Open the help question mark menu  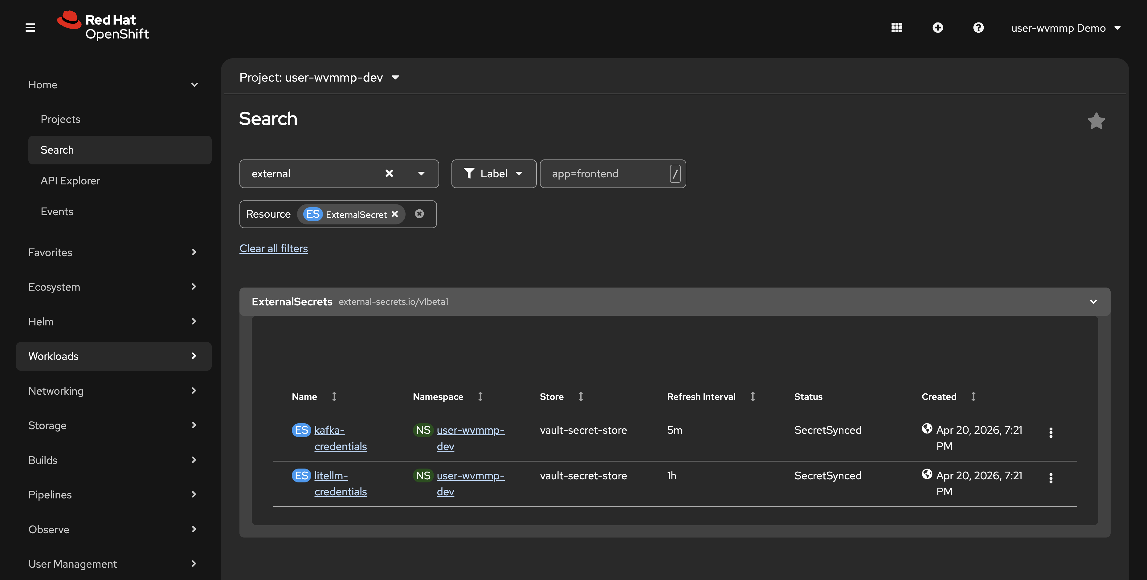pyautogui.click(x=978, y=28)
